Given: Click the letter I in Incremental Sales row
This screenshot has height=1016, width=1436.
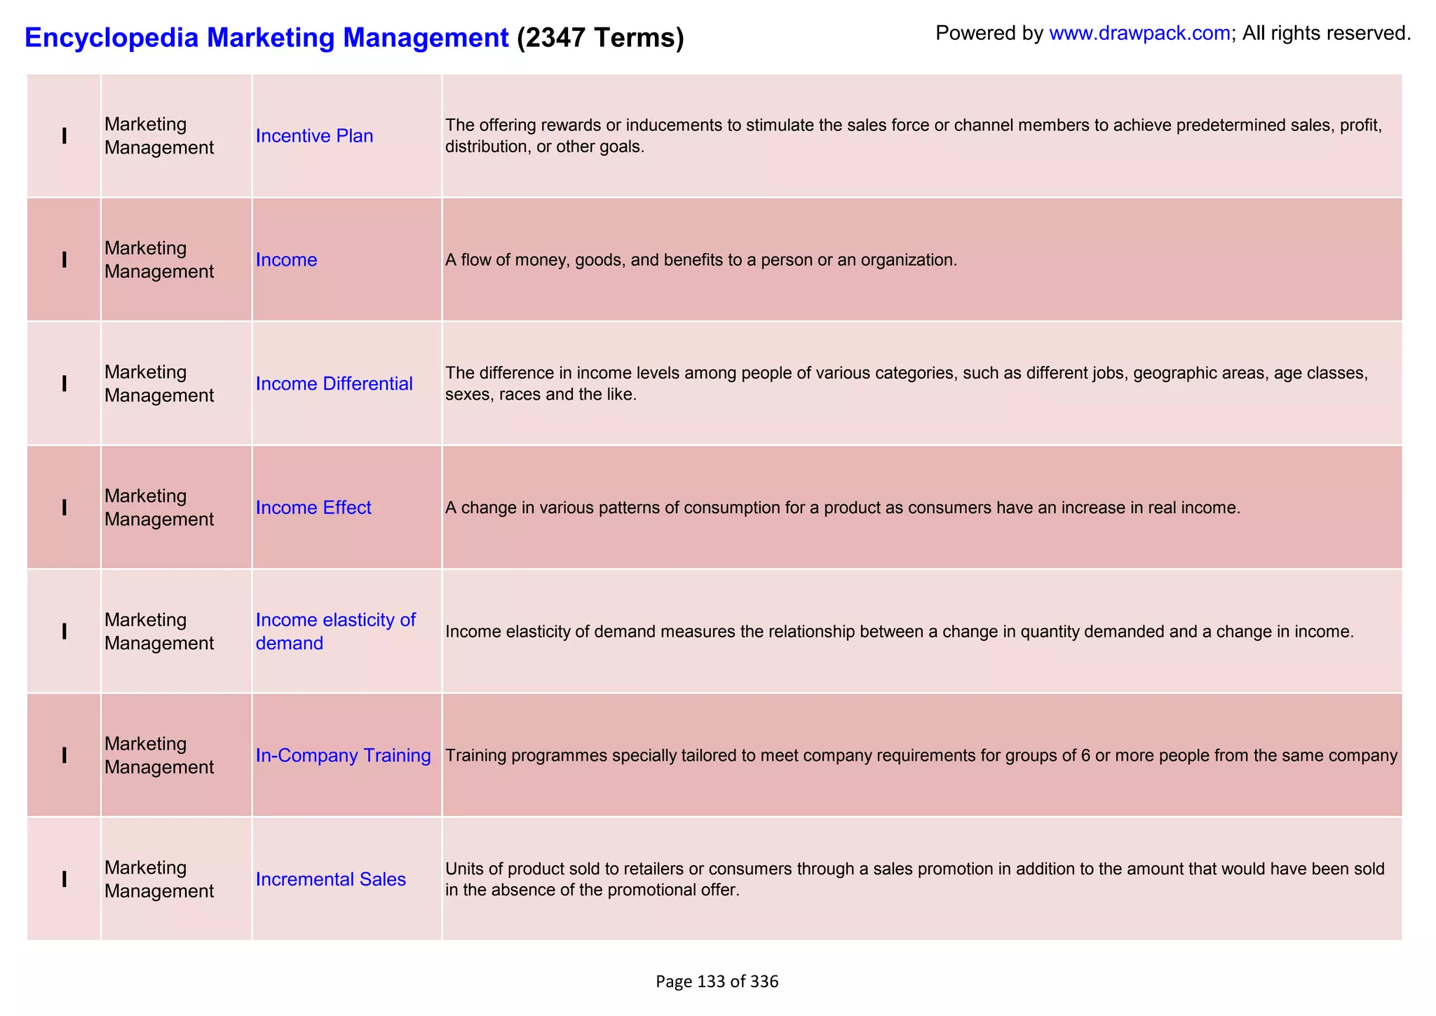Looking at the screenshot, I should pos(65,879).
